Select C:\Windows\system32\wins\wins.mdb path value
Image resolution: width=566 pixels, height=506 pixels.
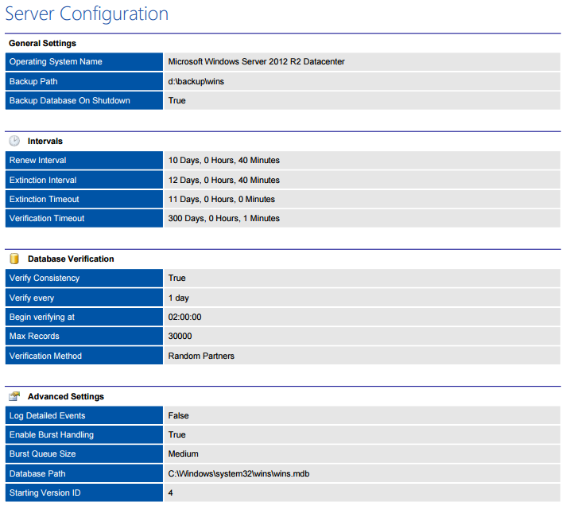pos(238,474)
